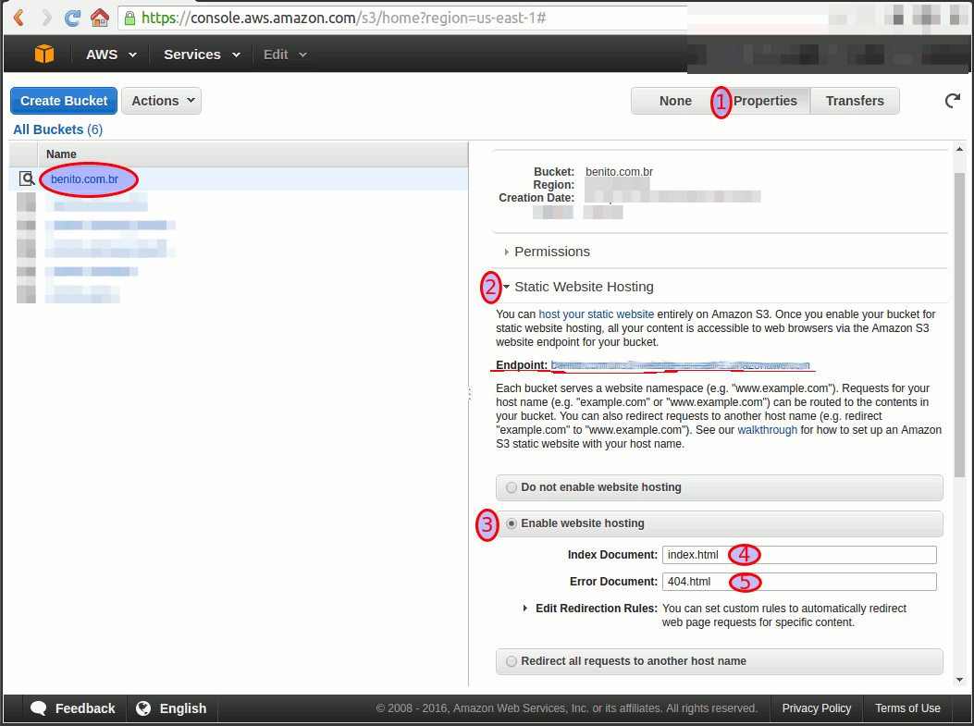Click the Name column header
Image resolution: width=974 pixels, height=726 pixels.
coord(253,154)
